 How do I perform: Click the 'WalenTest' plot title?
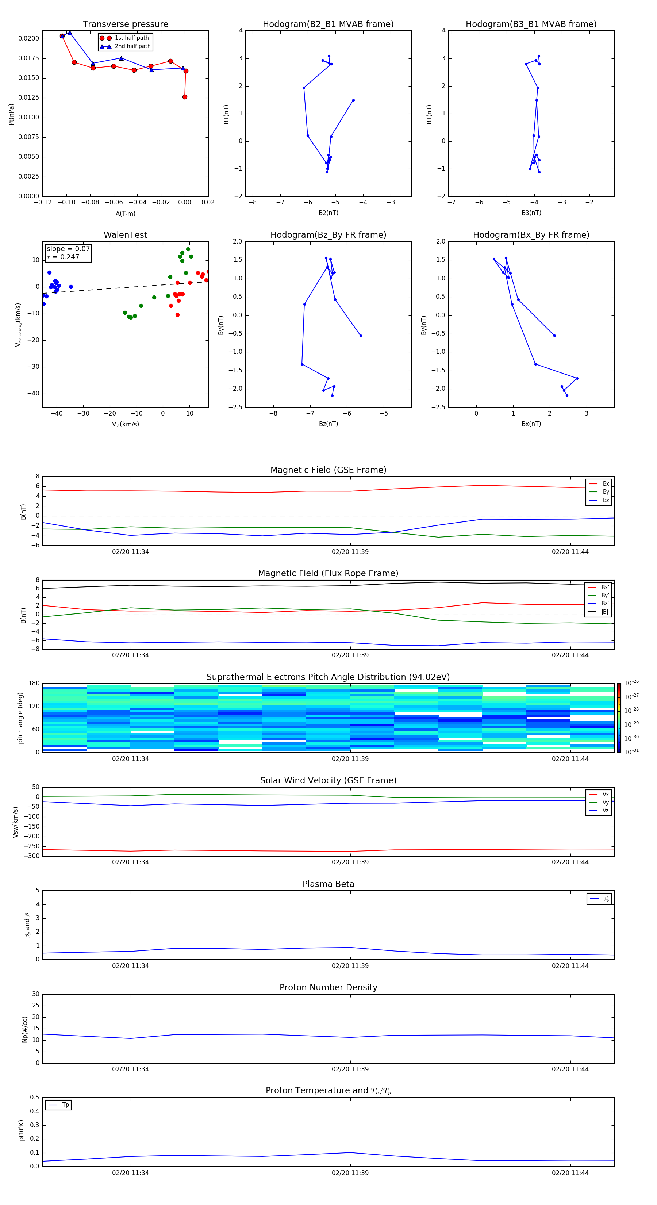(x=125, y=235)
